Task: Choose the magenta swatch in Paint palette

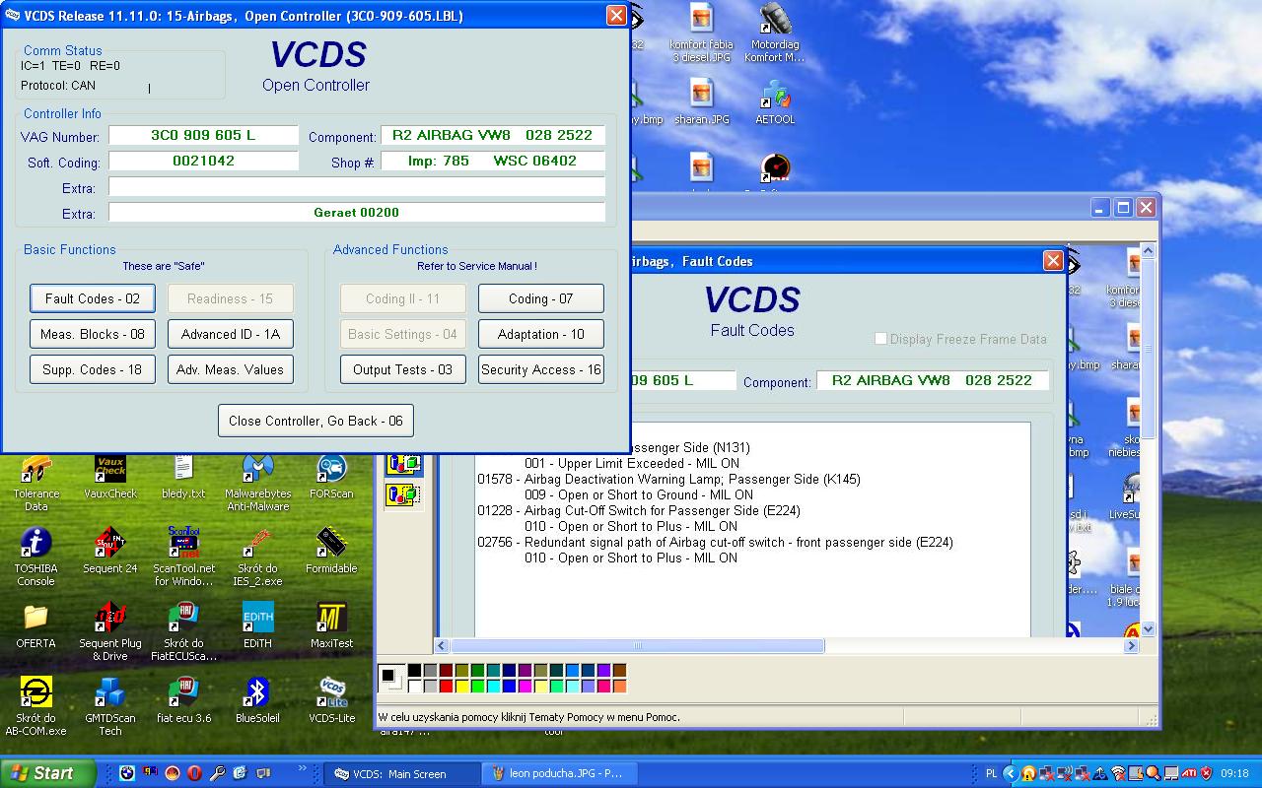Action: 525,687
